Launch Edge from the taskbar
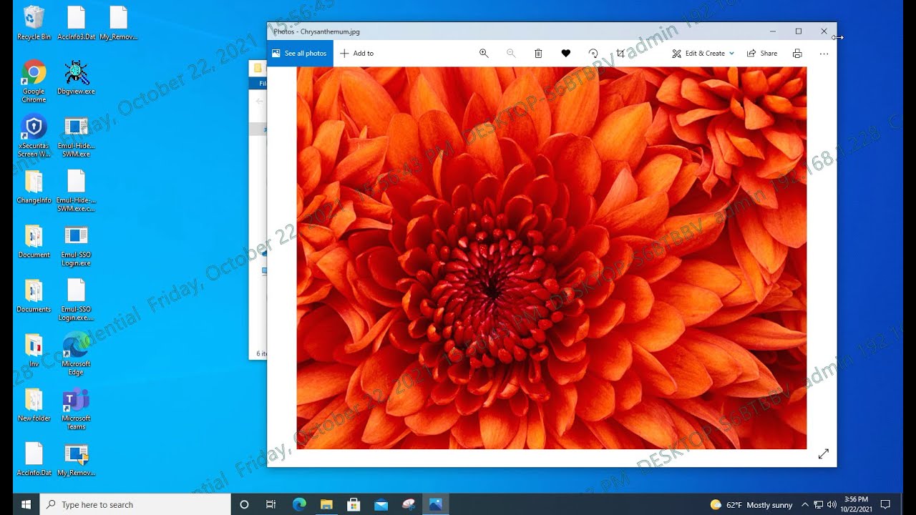This screenshot has height=515, width=916. [299, 504]
